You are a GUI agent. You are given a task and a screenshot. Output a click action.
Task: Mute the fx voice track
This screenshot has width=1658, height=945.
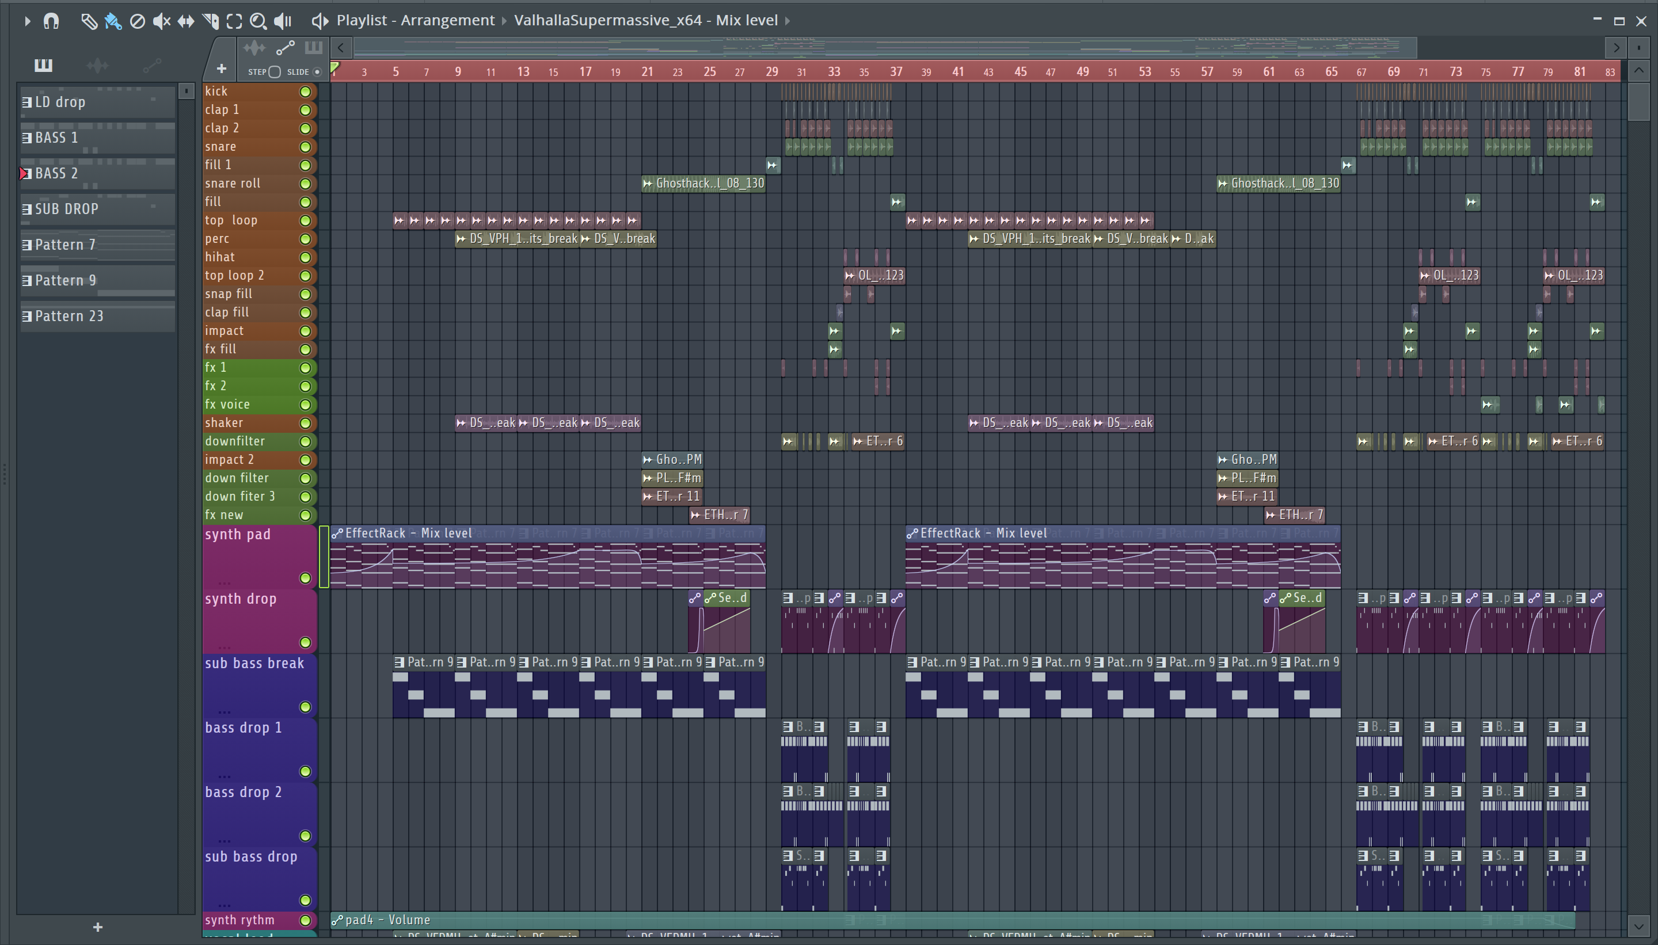tap(305, 405)
